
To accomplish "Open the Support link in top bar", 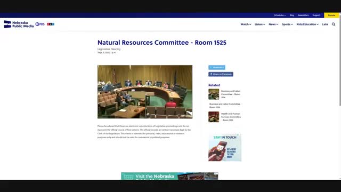I will (316, 15).
